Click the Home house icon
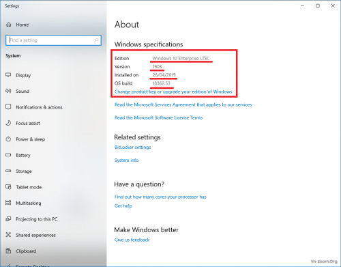Image resolution: width=341 pixels, height=267 pixels. click(9, 25)
